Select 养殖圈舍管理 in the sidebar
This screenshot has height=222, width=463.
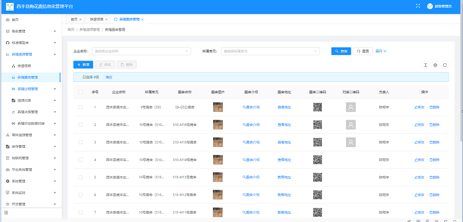coord(31,77)
